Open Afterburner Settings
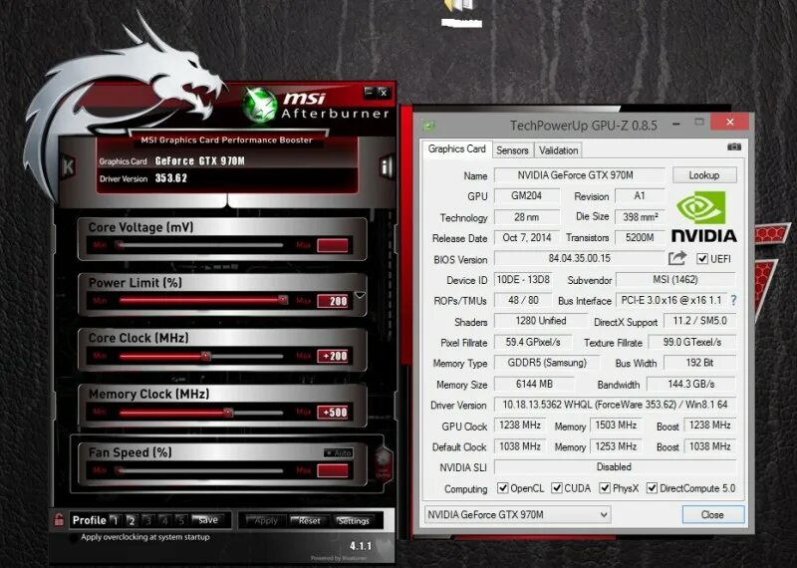This screenshot has width=797, height=568. 354,521
